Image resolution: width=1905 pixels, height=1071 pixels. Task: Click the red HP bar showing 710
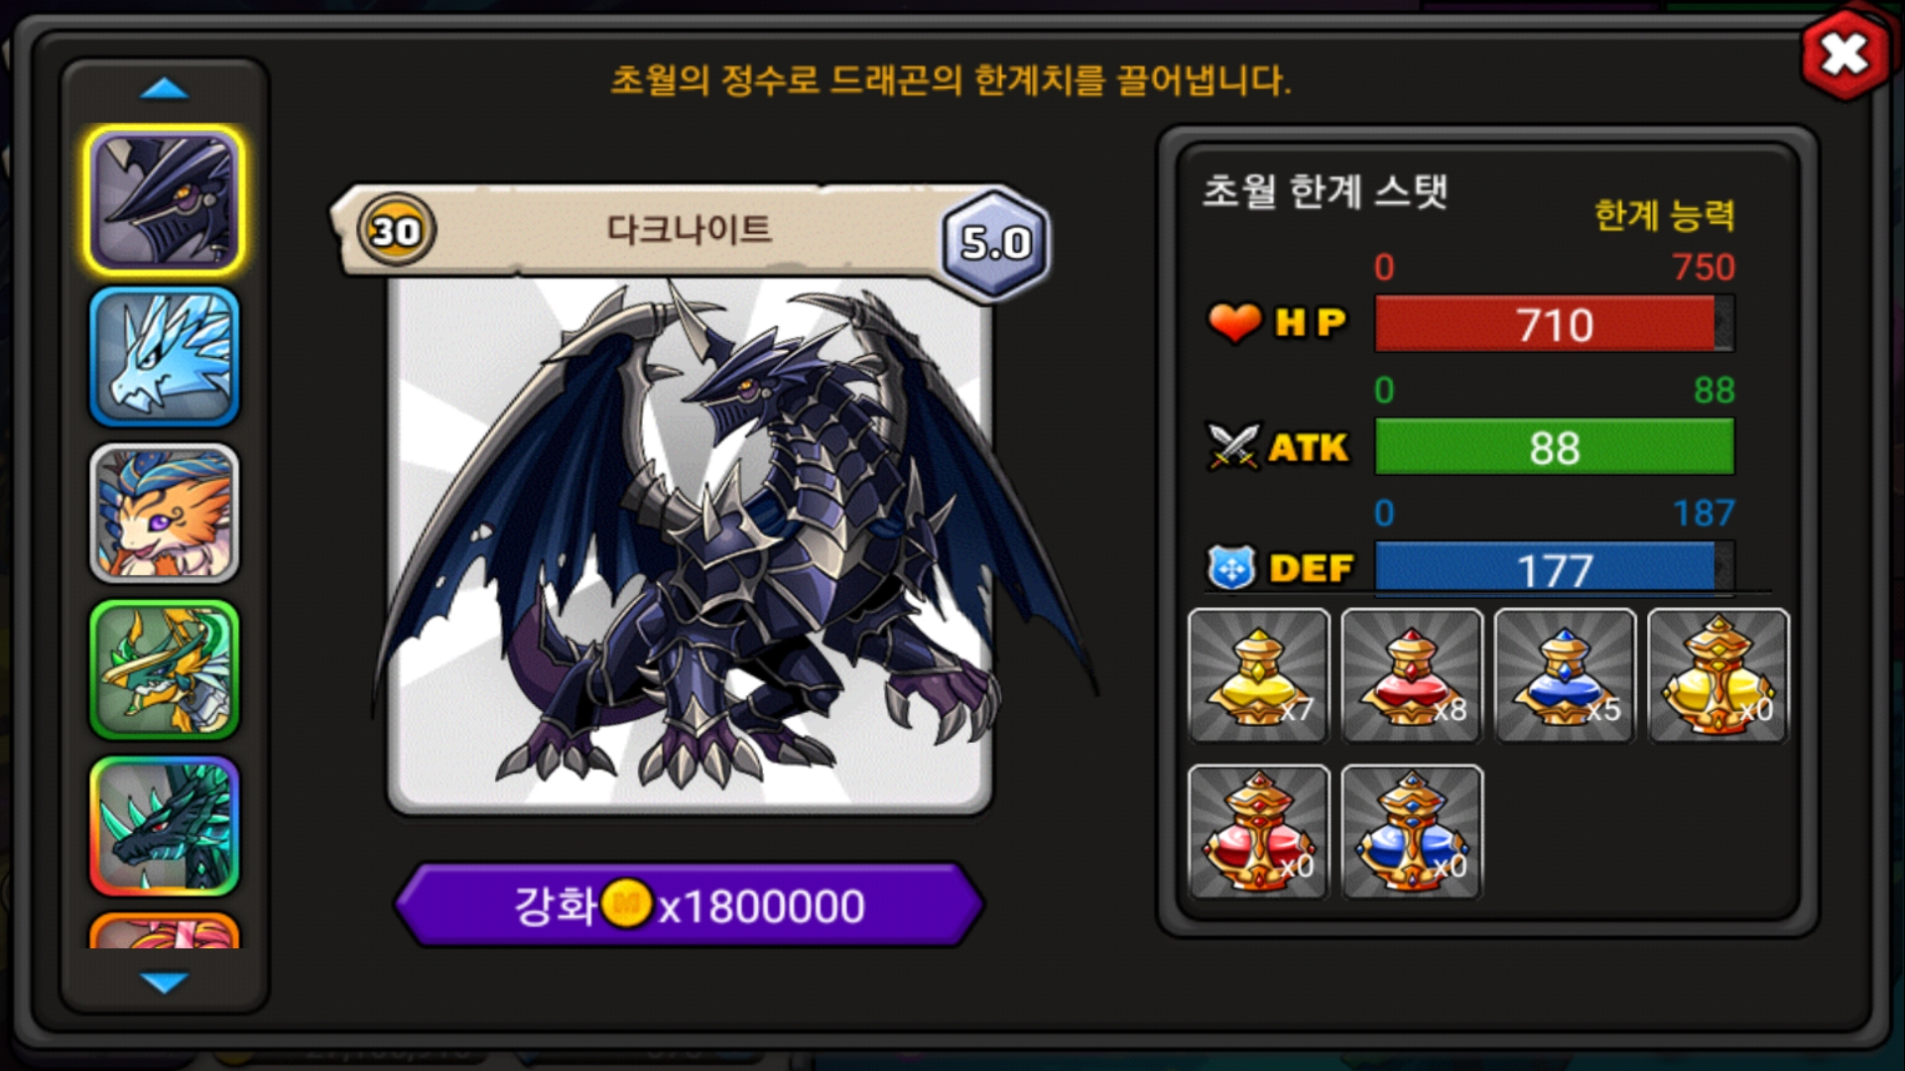(x=1555, y=324)
